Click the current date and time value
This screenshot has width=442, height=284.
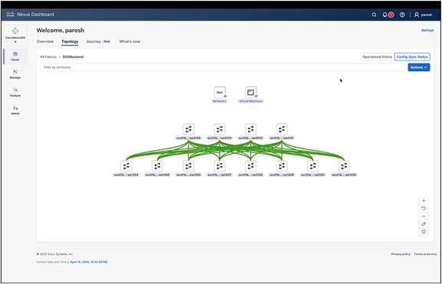(88, 262)
